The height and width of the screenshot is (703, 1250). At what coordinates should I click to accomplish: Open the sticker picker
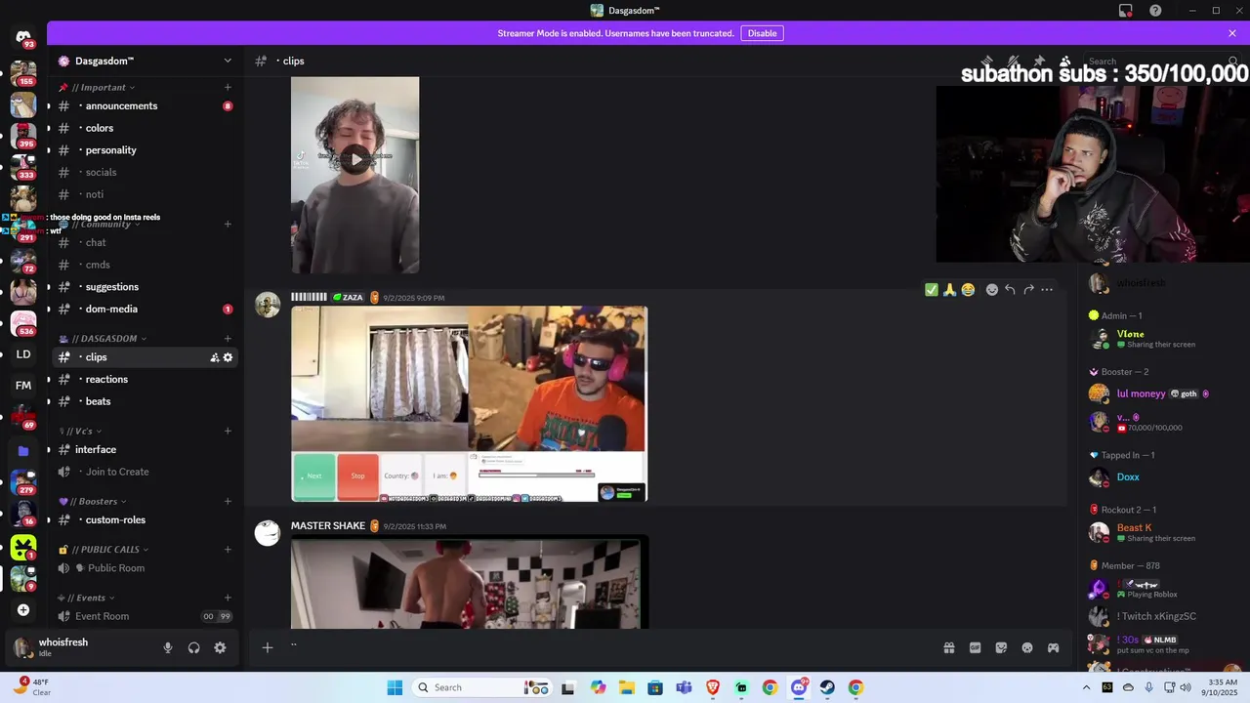tap(1001, 647)
